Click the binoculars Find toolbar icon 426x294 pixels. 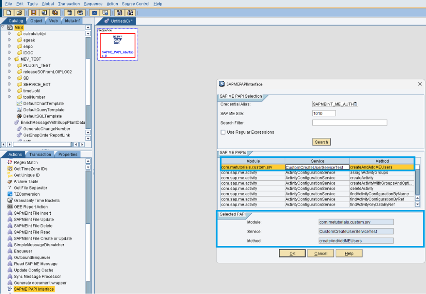(x=119, y=13)
